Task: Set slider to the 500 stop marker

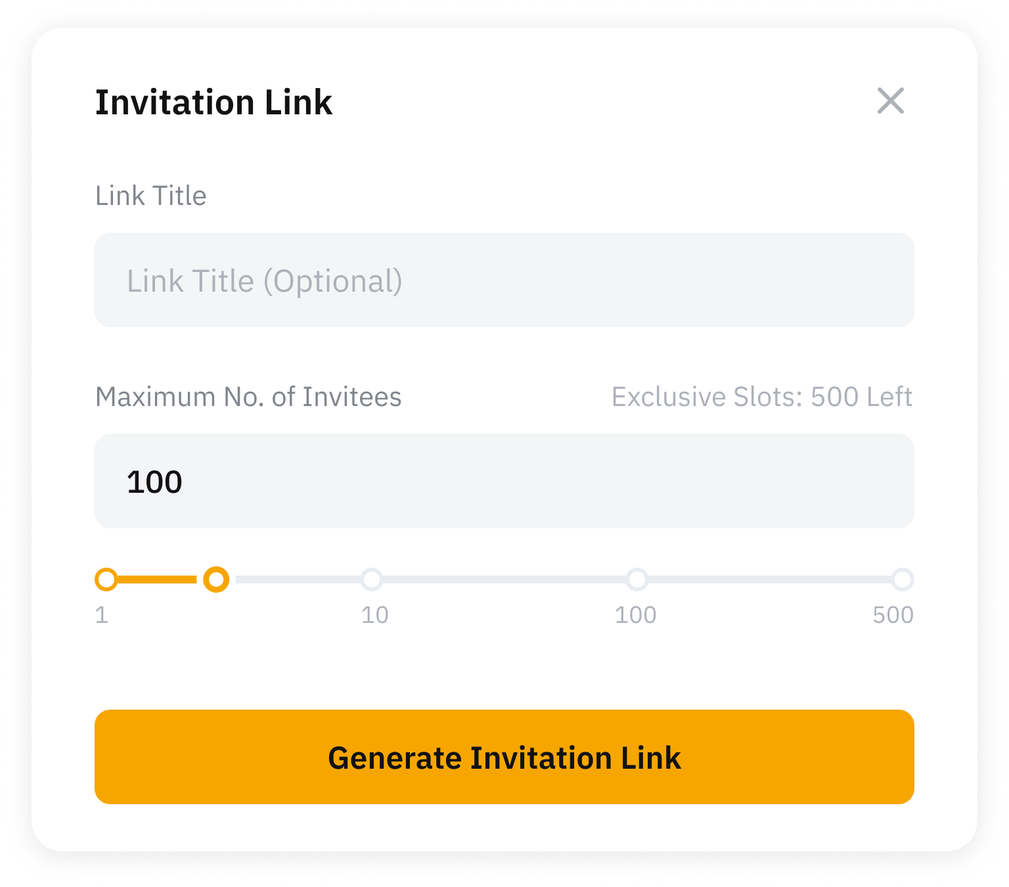Action: [x=903, y=580]
